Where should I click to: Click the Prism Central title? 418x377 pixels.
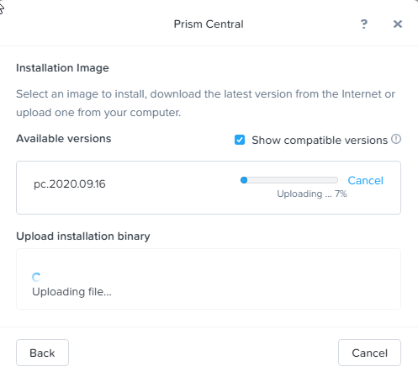click(209, 24)
